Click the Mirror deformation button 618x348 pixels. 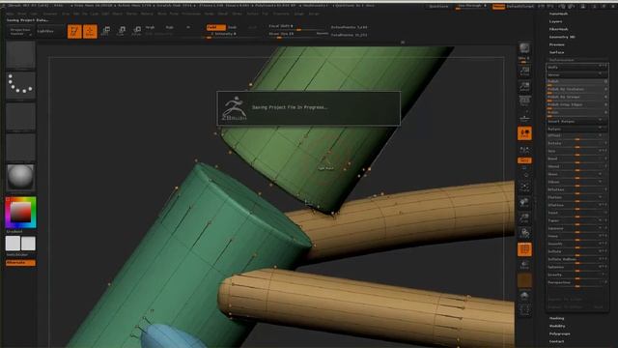pyautogui.click(x=577, y=75)
